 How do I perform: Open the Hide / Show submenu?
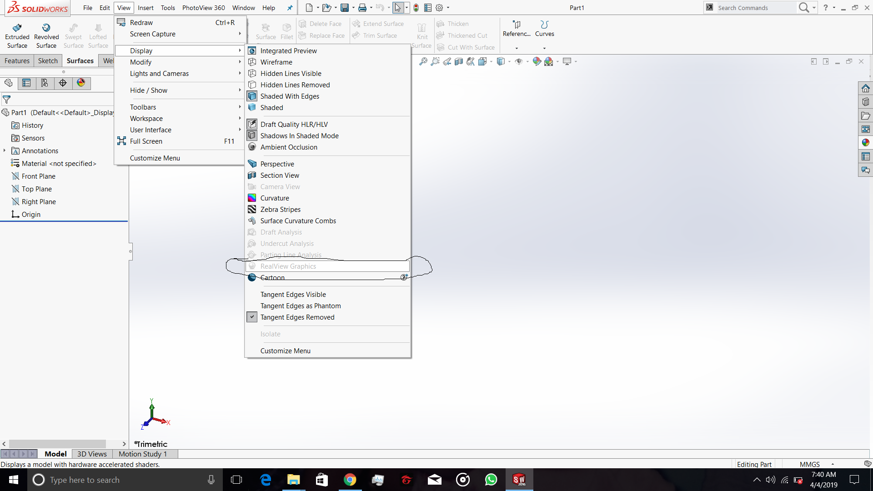click(x=149, y=90)
